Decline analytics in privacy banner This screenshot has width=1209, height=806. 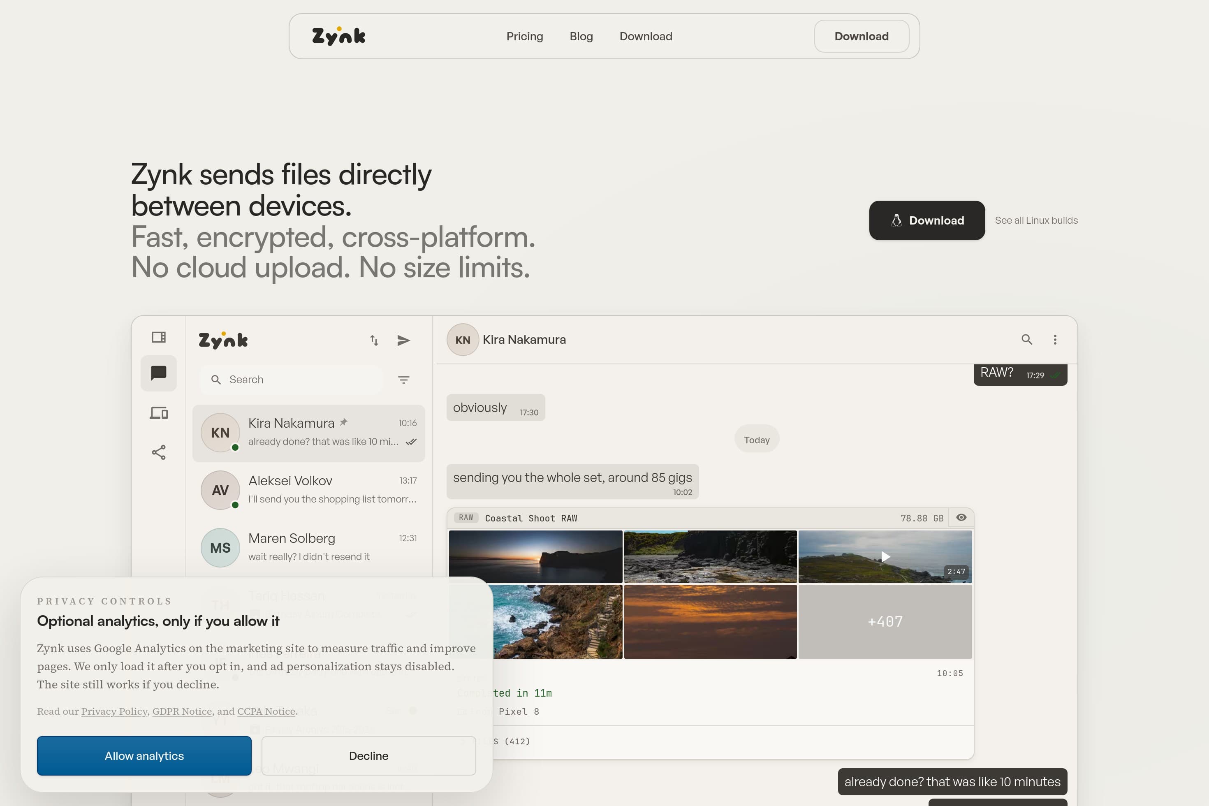tap(368, 756)
